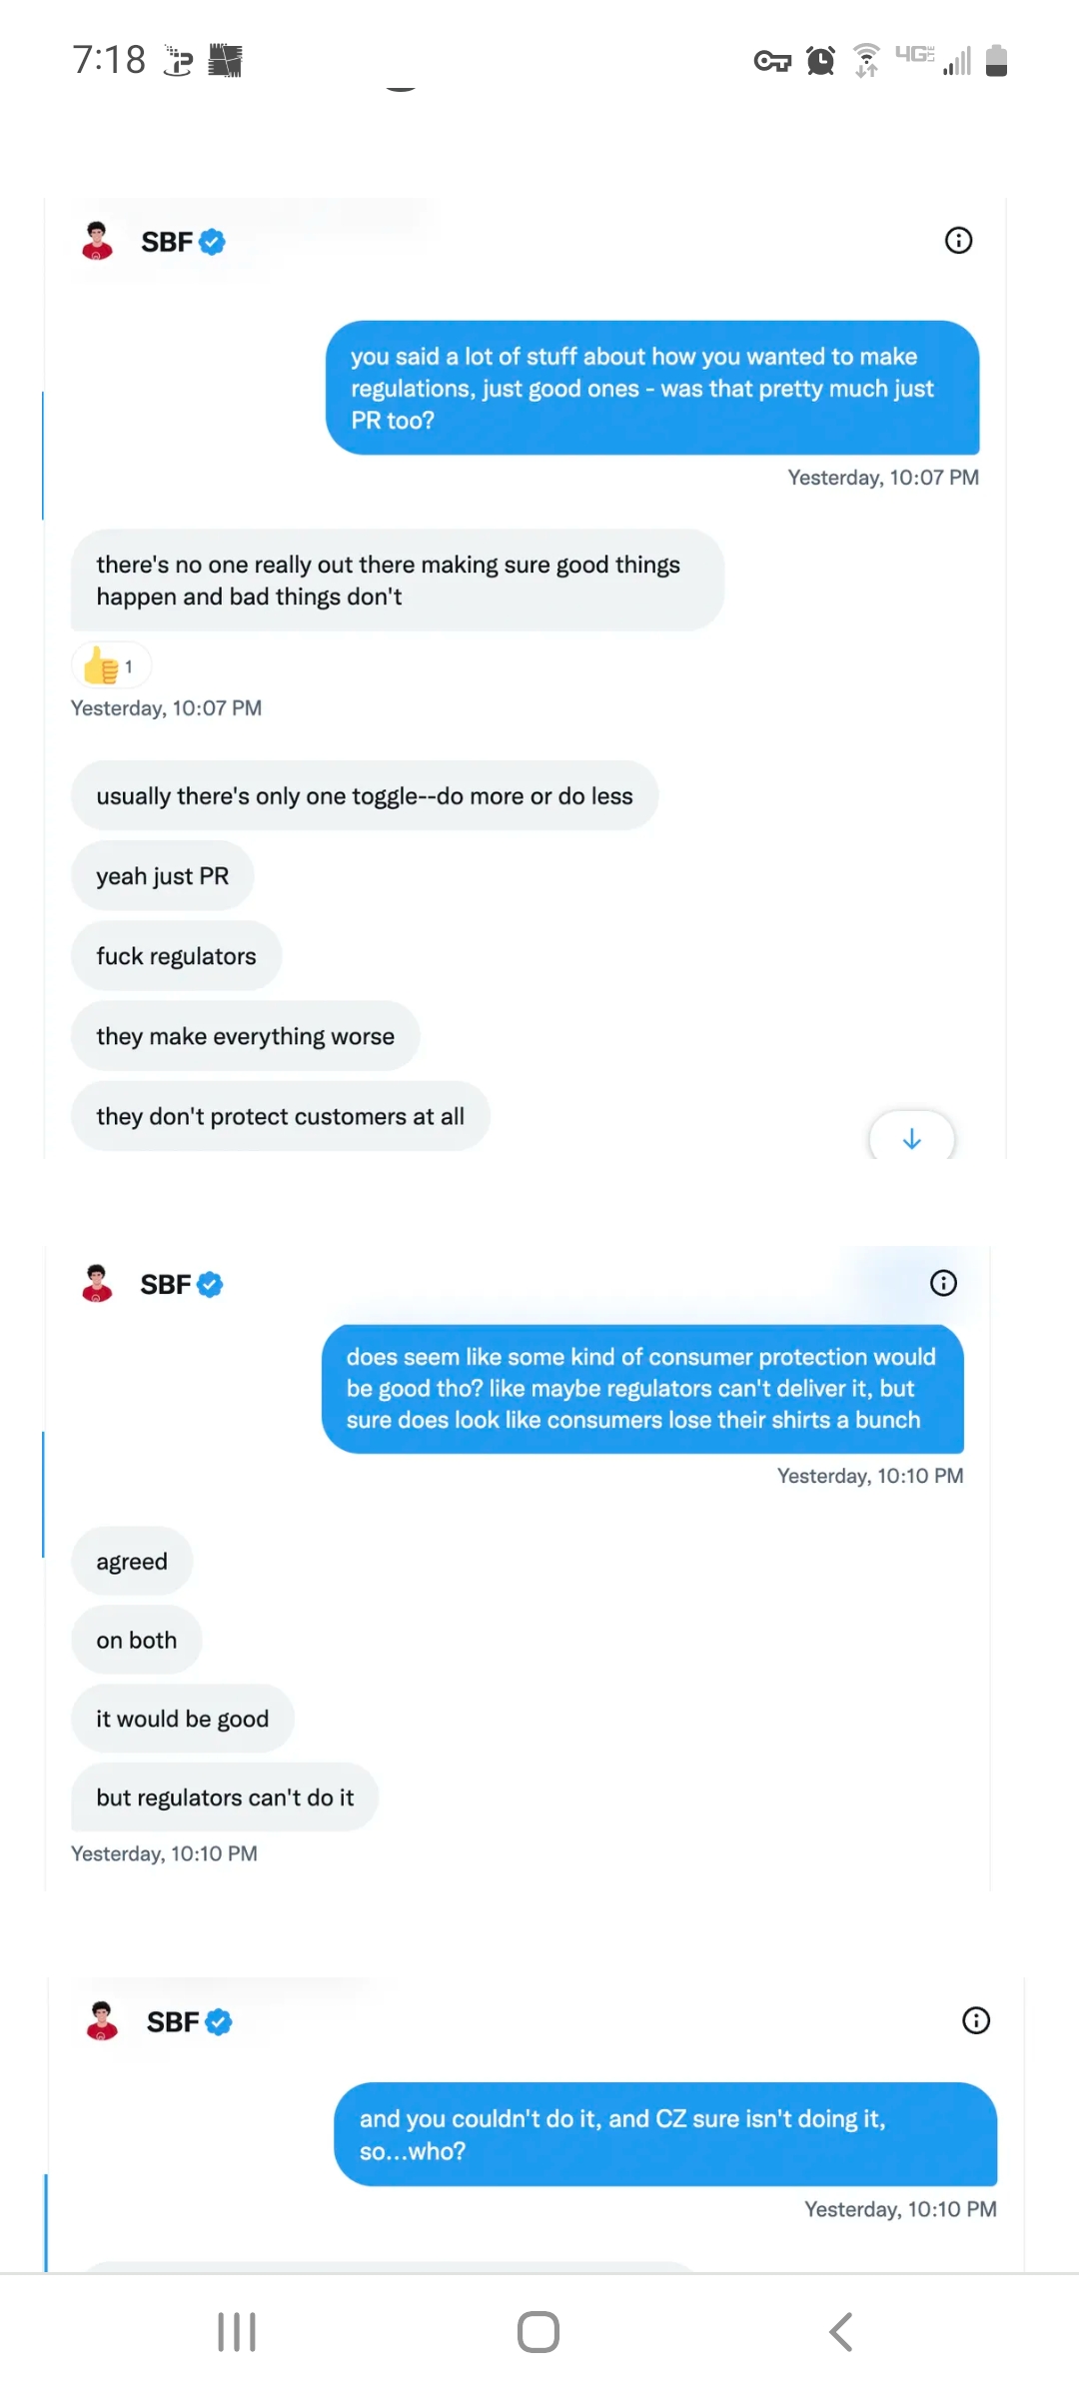Tap the SBF name in third conversation header
This screenshot has width=1079, height=2398.
click(172, 2022)
